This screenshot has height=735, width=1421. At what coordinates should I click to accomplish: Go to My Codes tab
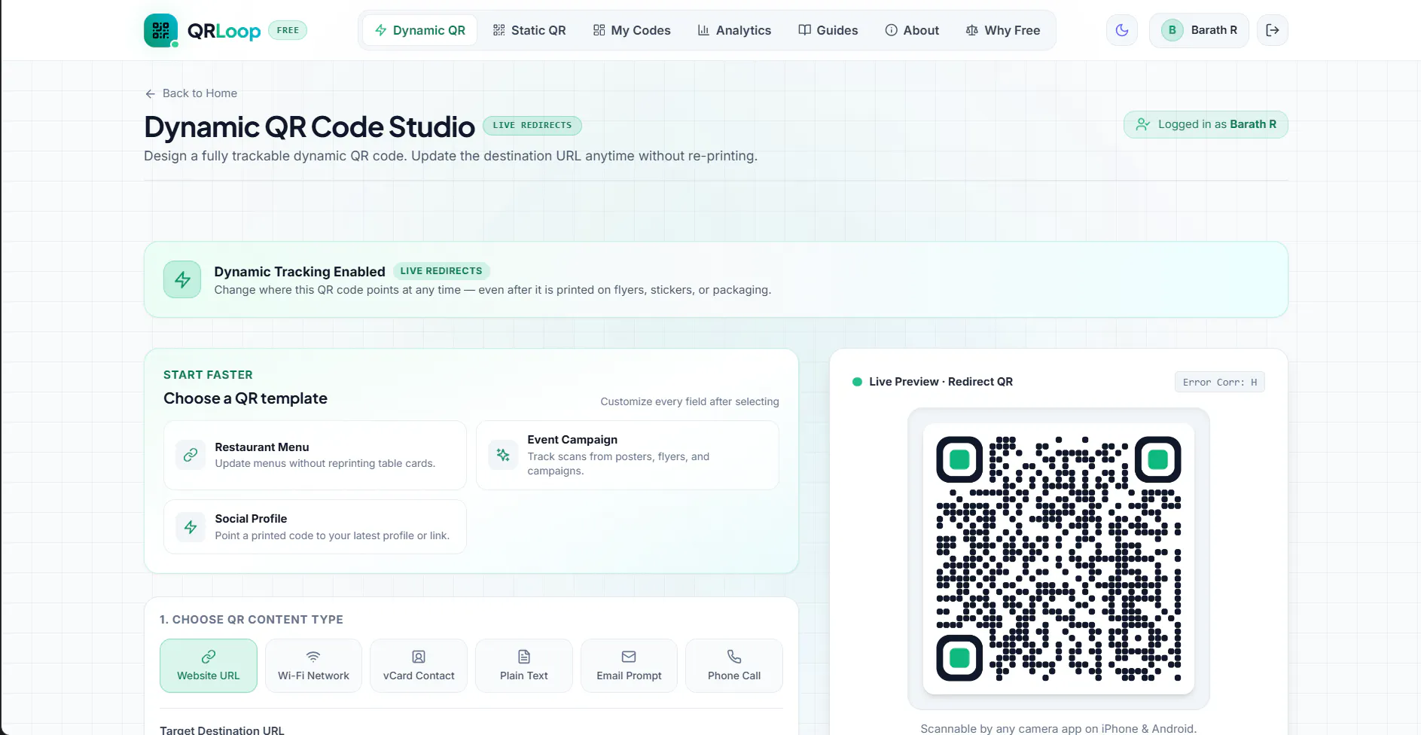632,30
